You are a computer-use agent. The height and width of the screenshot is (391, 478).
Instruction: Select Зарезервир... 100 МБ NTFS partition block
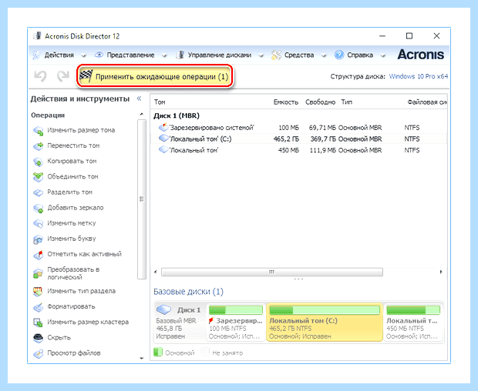coord(236,322)
